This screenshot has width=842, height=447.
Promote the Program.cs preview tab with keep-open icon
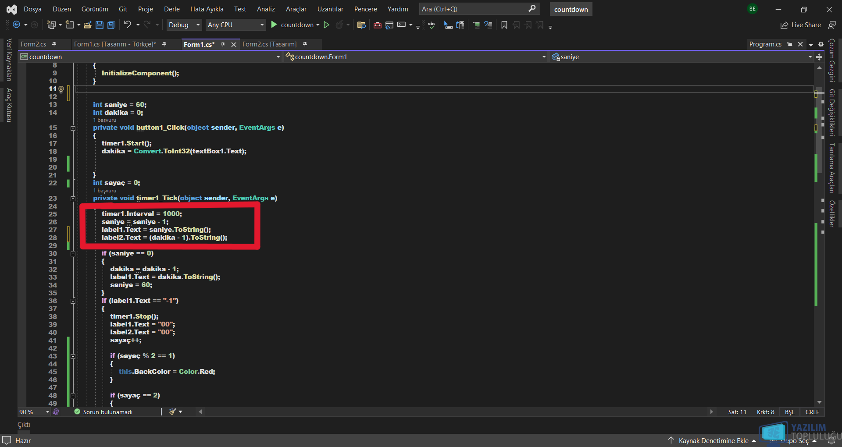pyautogui.click(x=790, y=44)
